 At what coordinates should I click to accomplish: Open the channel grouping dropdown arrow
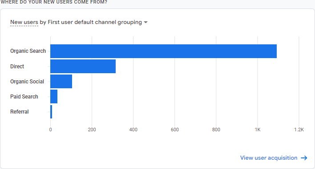pyautogui.click(x=145, y=22)
